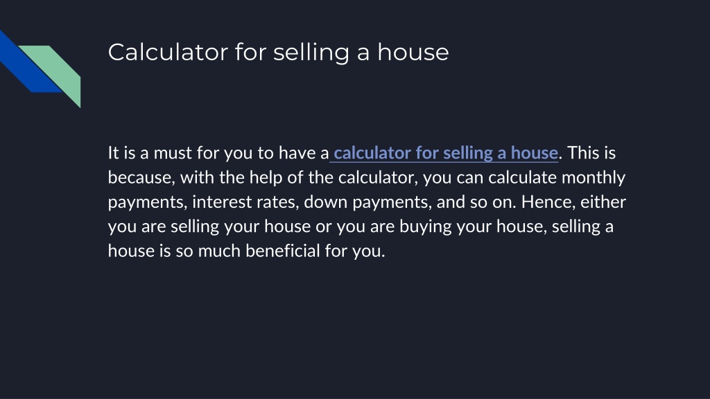
Task: Open the 'calculator for selling a house' hyperlink
Action: pos(446,153)
